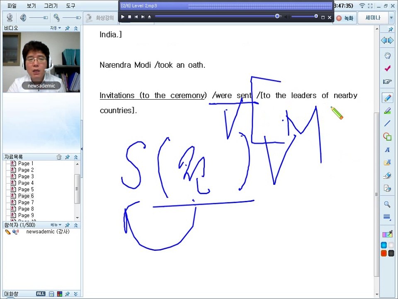The image size is (398, 299).
Task: Start recording with the 녹화 button
Action: pyautogui.click(x=345, y=18)
